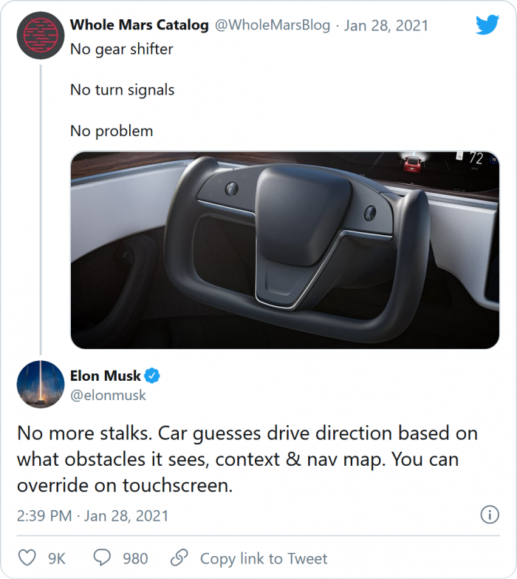Open Elon Musk's rocket launch avatar
517x579 pixels.
pyautogui.click(x=40, y=385)
